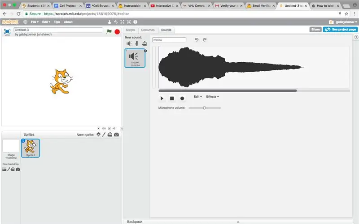Go back with browser back arrow
The width and height of the screenshot is (359, 224).
pyautogui.click(x=4, y=14)
